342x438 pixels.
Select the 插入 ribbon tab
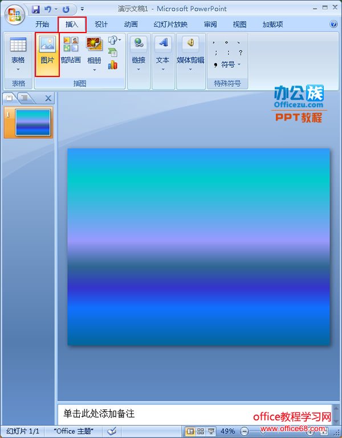72,25
